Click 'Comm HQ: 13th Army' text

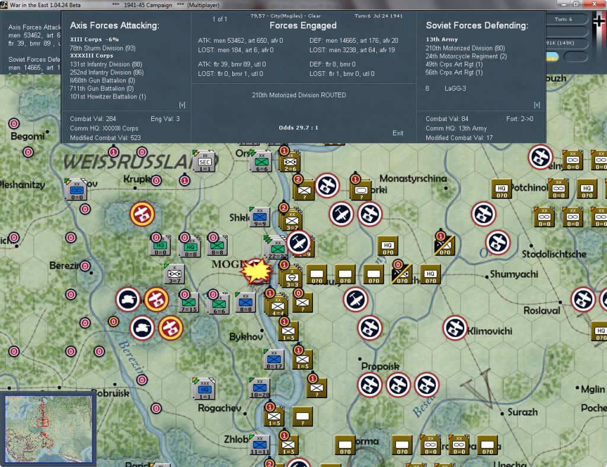456,128
